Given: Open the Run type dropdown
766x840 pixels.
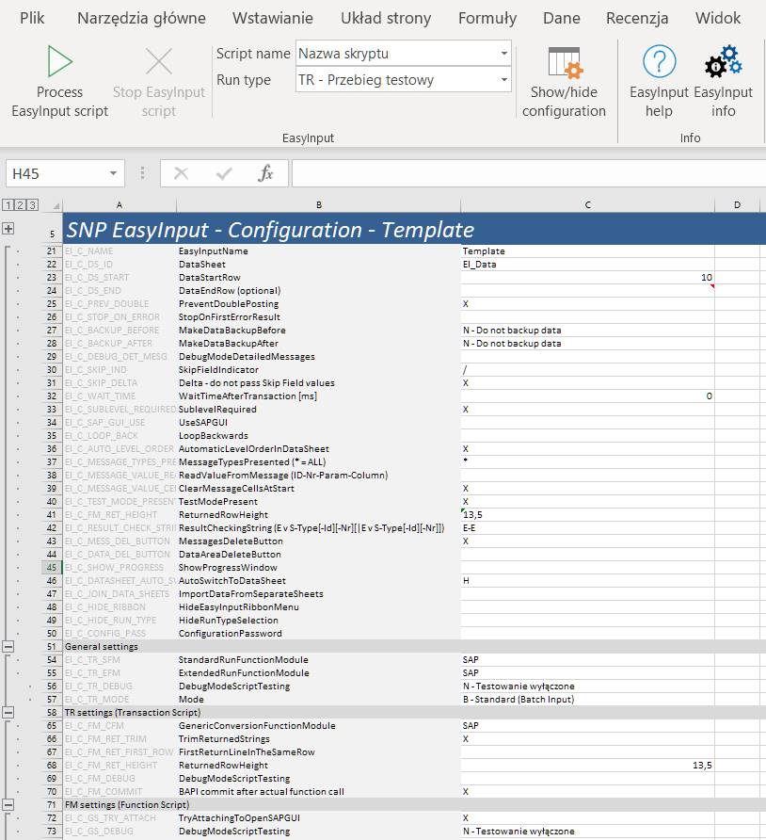Looking at the screenshot, I should pos(504,80).
